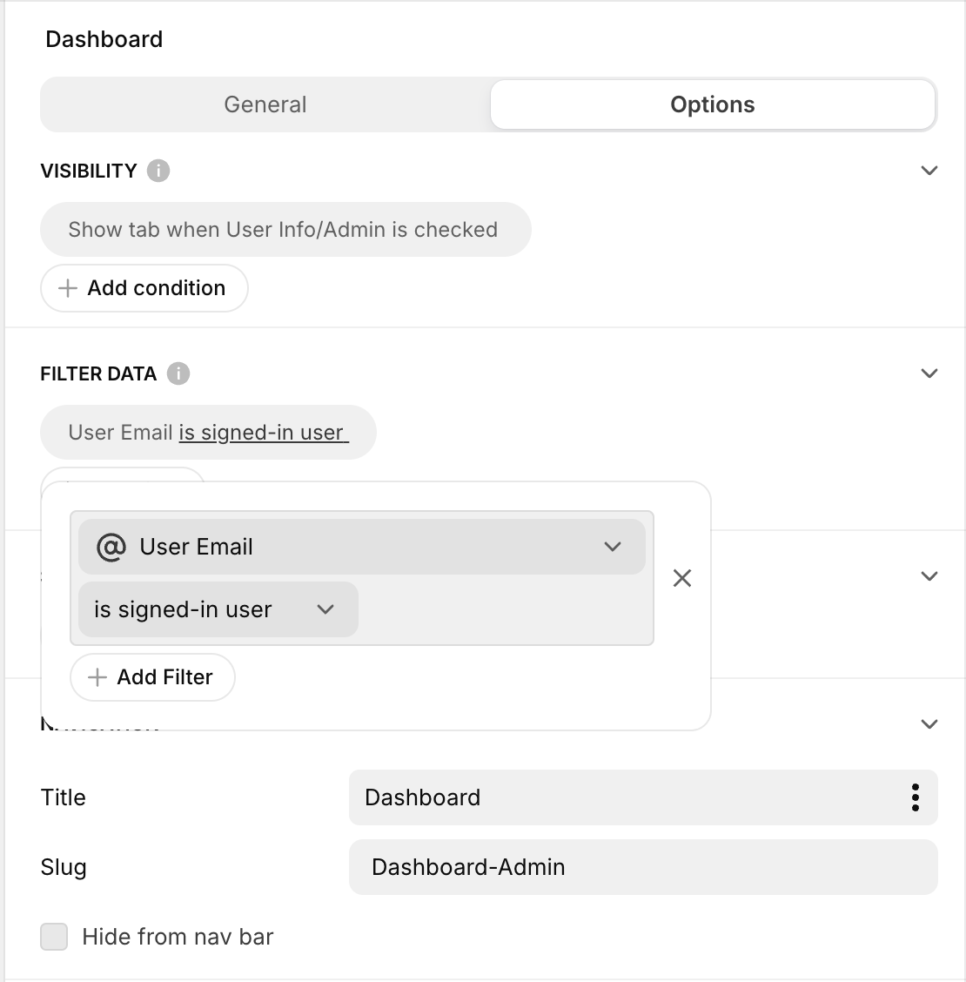Click the Filter Data info icon
Viewport: 966px width, 982px height.
(x=178, y=373)
